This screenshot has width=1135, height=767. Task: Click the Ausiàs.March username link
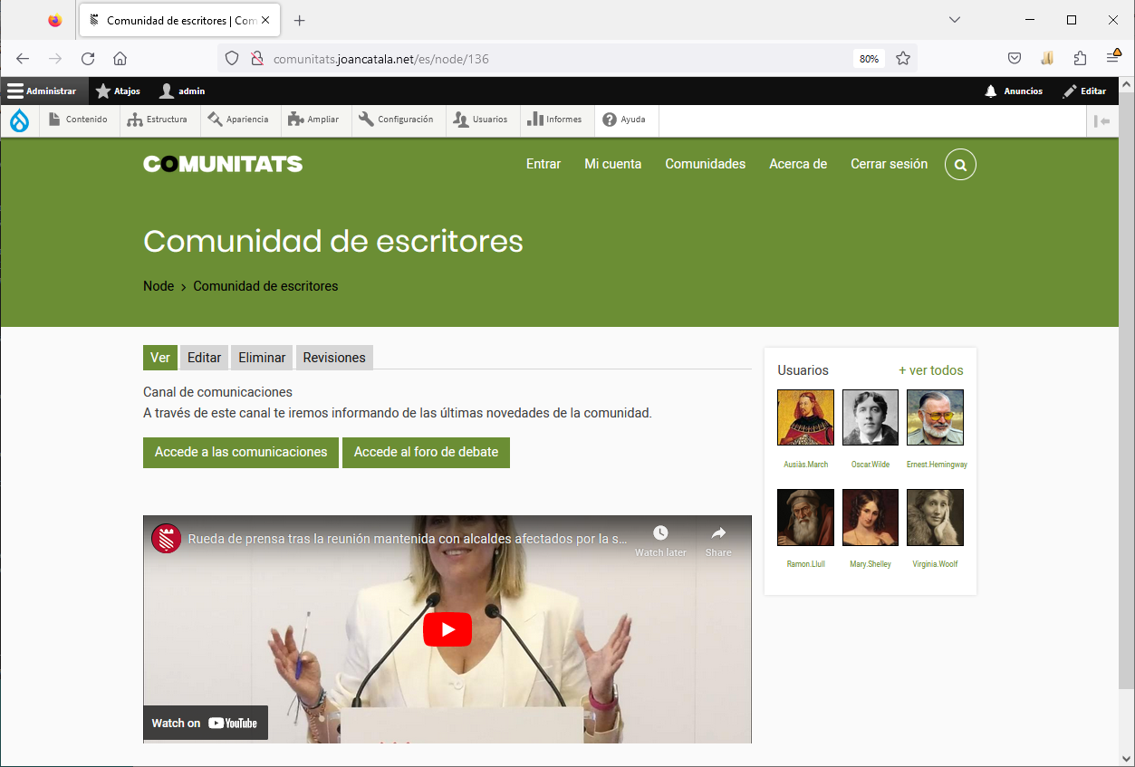[805, 465]
